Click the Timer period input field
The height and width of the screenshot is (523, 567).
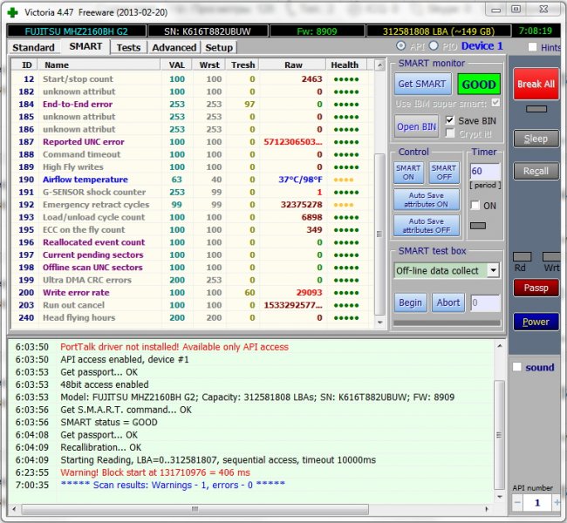pyautogui.click(x=484, y=172)
